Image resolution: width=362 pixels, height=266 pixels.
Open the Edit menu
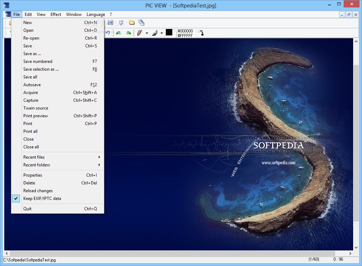pos(28,14)
